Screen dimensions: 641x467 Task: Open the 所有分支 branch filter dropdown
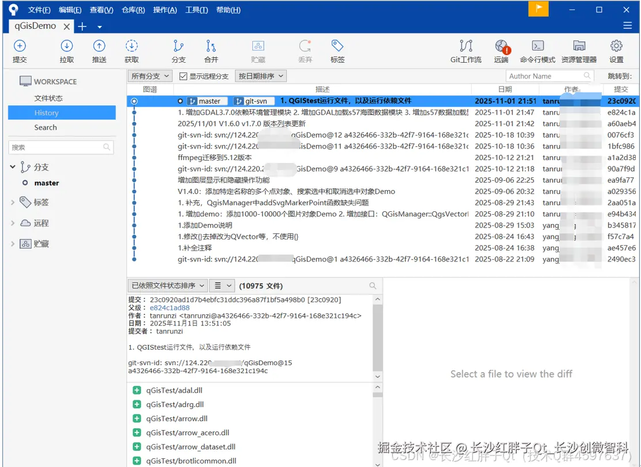tap(150, 76)
